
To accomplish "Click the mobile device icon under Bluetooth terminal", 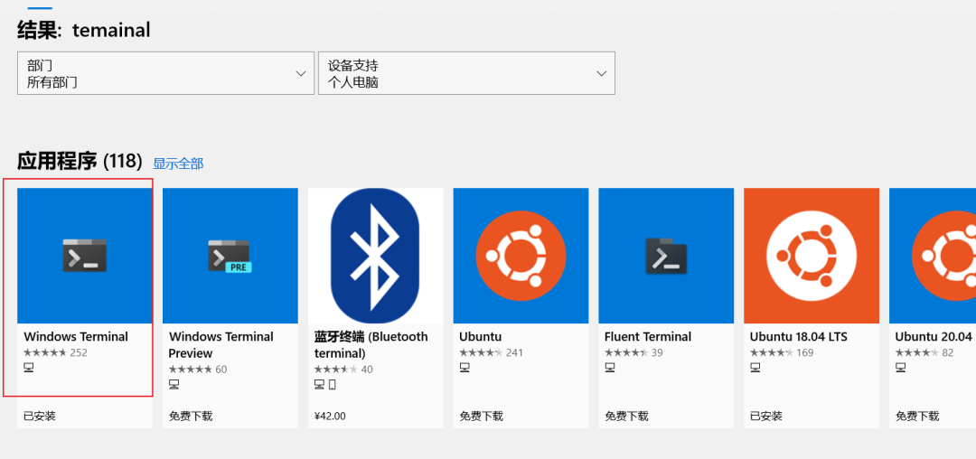I will 333,385.
